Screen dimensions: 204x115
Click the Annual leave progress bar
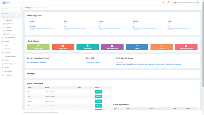pos(44,28)
